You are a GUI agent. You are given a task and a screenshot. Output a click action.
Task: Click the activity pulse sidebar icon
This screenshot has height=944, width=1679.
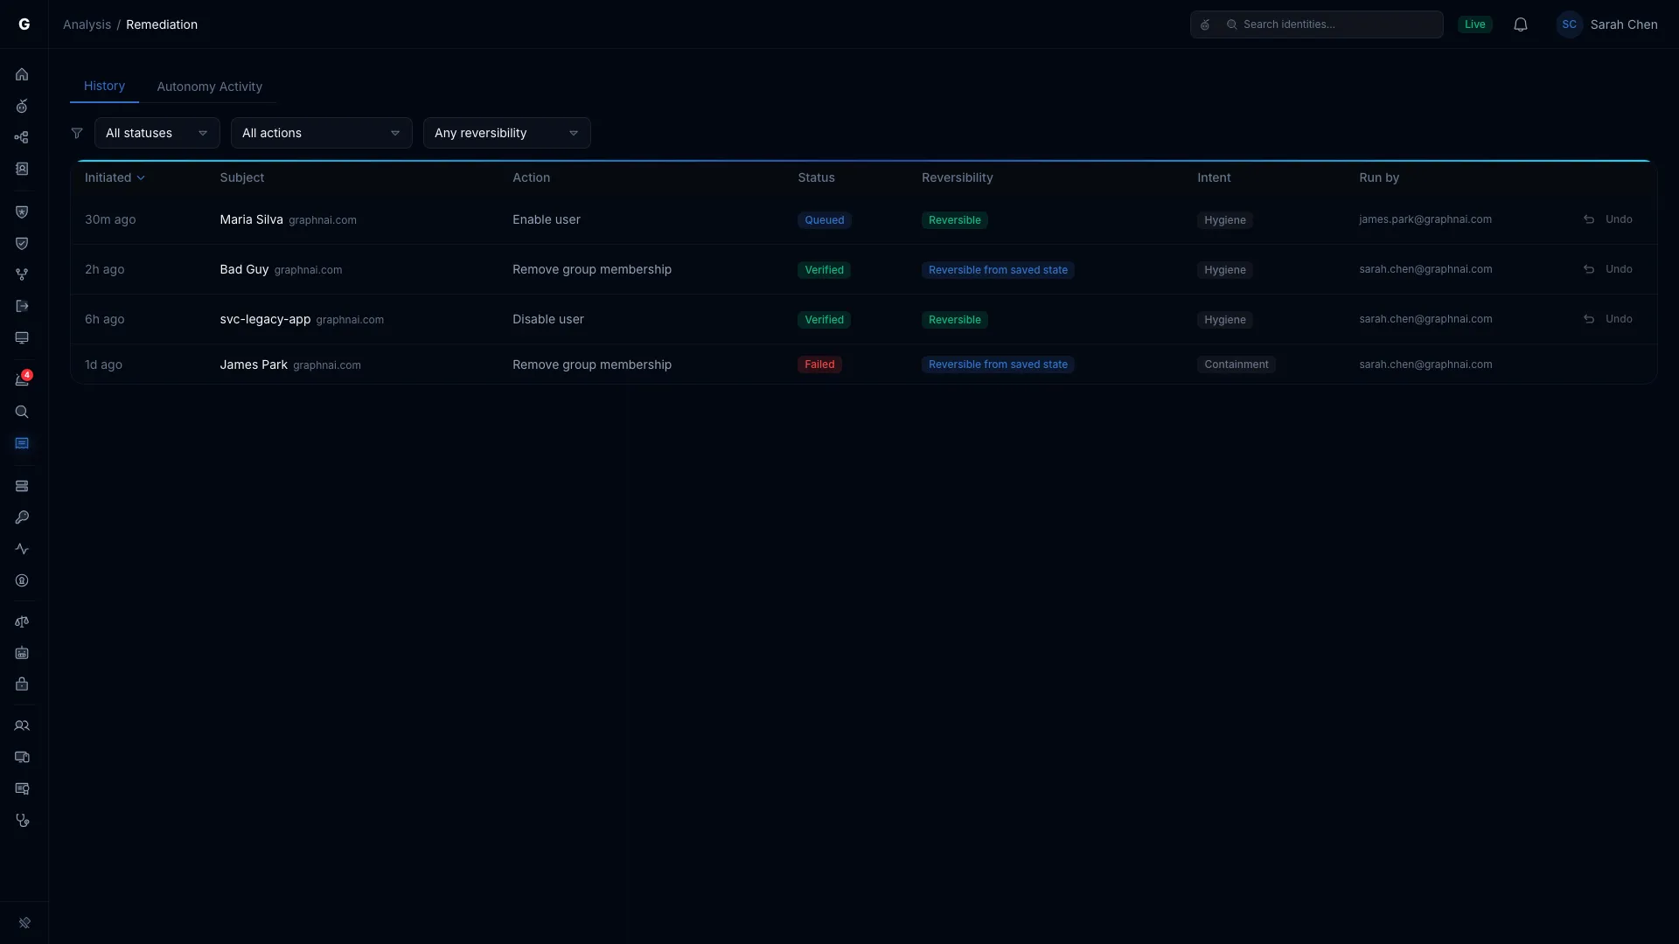point(22,549)
